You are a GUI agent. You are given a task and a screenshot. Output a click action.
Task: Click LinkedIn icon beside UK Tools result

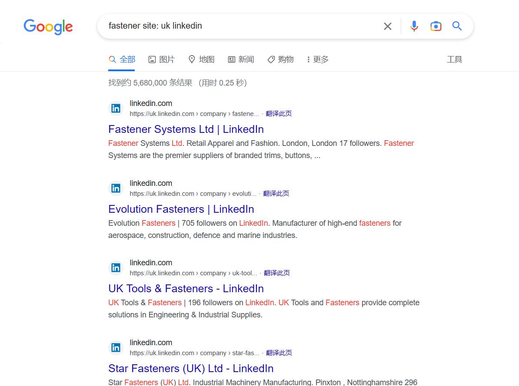tap(116, 267)
